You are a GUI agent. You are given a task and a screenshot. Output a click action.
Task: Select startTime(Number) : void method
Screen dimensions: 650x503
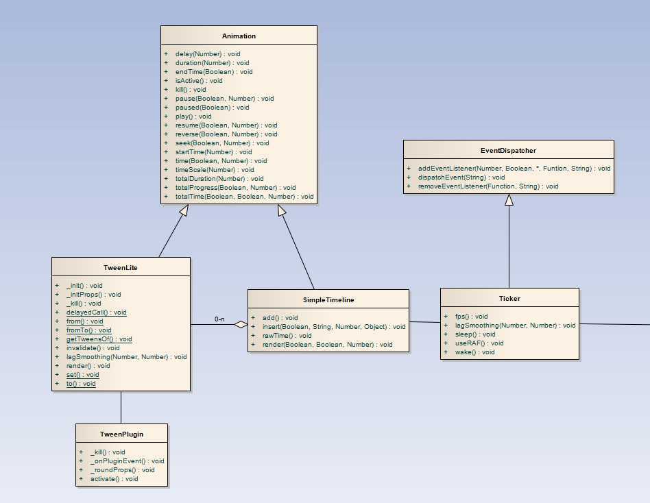click(x=213, y=152)
